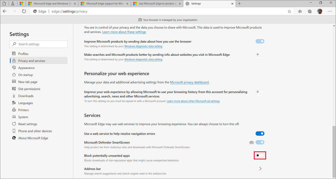Screen dimensions: 336x179
Task: Open the Settings and more menu
Action: point(330,11)
